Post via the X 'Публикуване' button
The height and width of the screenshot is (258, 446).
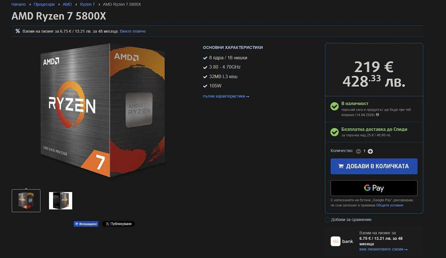118,224
